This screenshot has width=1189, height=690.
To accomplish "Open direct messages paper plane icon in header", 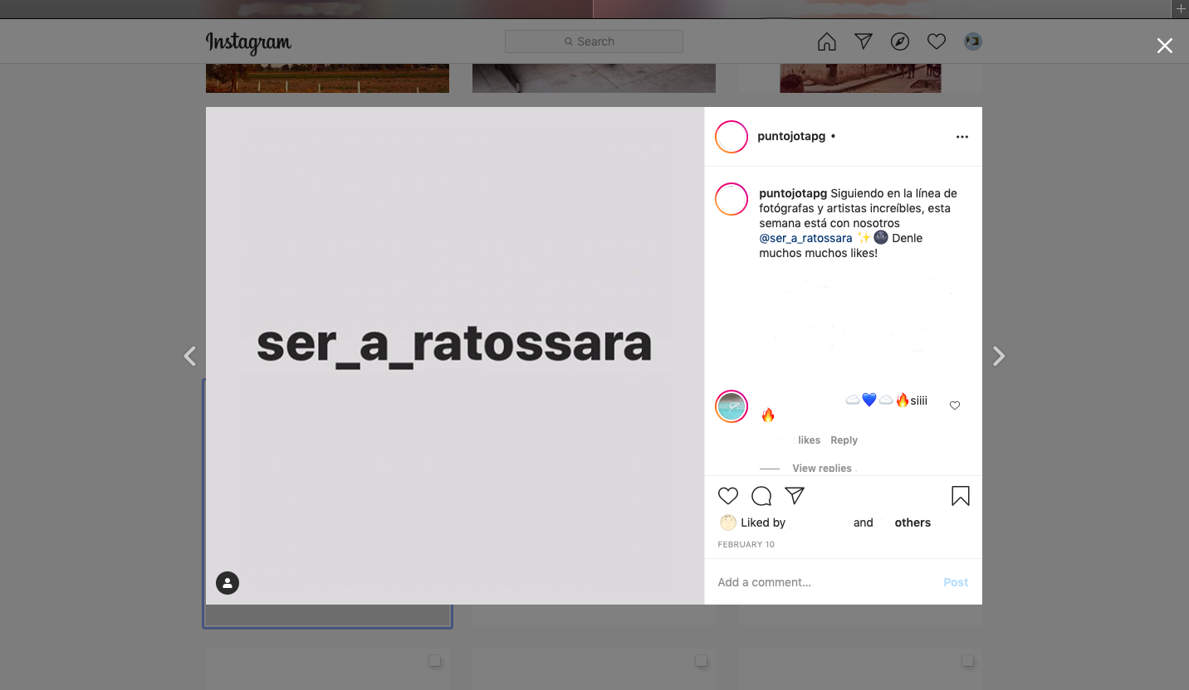I will pyautogui.click(x=864, y=41).
